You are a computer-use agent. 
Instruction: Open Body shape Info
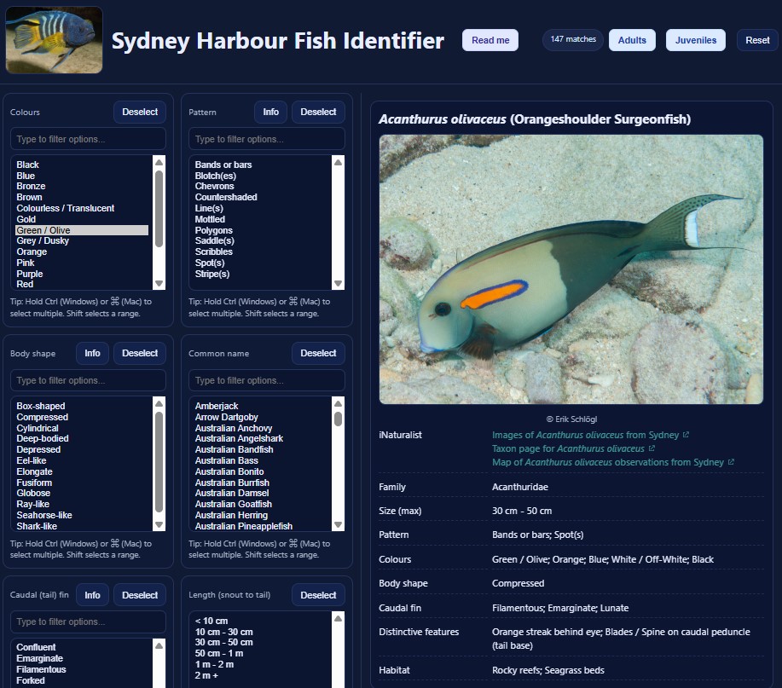point(92,353)
